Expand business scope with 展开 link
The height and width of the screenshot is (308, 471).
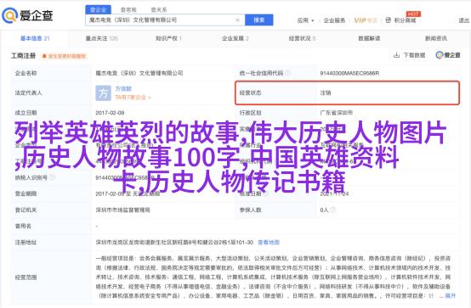(450, 296)
